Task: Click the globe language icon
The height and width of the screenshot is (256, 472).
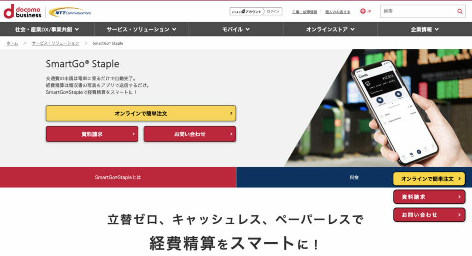Action: click(363, 11)
